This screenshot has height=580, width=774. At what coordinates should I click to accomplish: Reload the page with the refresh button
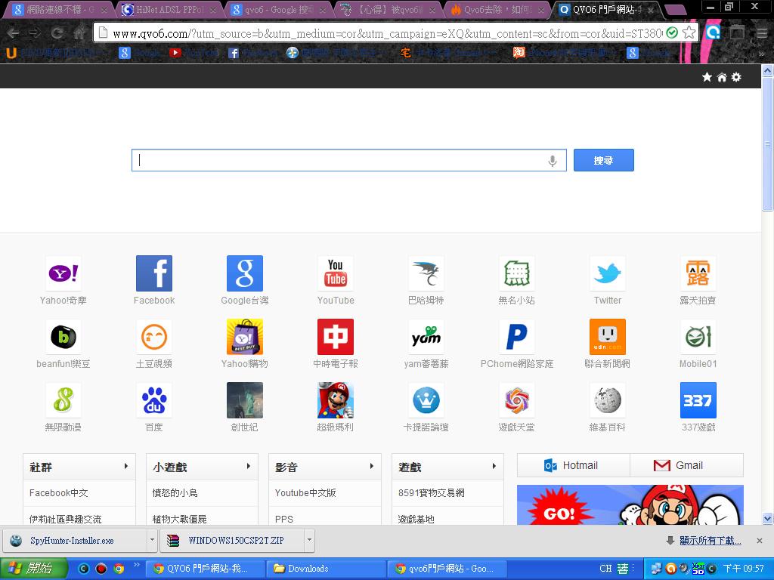[x=57, y=33]
